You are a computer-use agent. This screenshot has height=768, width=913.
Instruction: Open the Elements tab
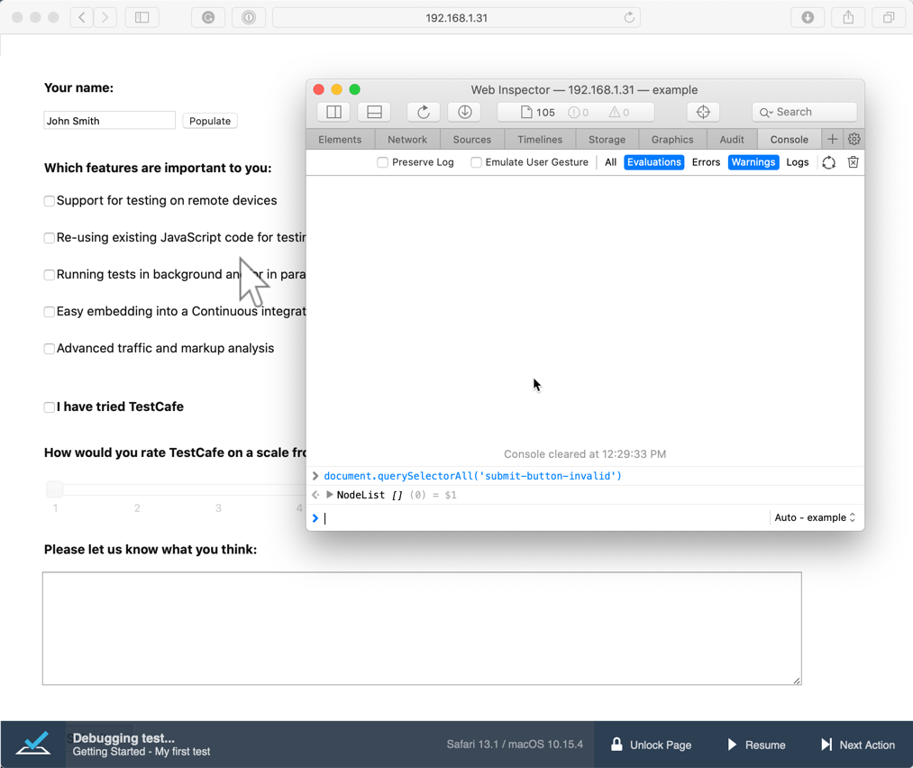click(x=340, y=140)
